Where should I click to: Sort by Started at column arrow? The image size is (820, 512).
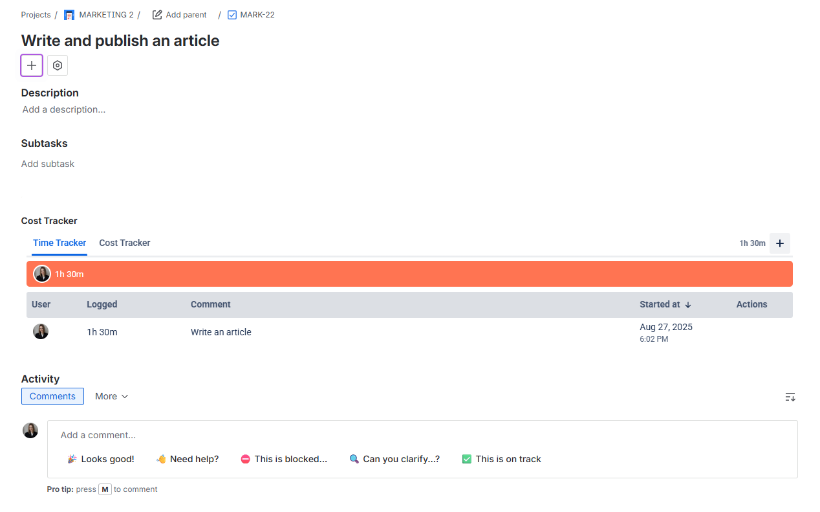[x=688, y=305]
